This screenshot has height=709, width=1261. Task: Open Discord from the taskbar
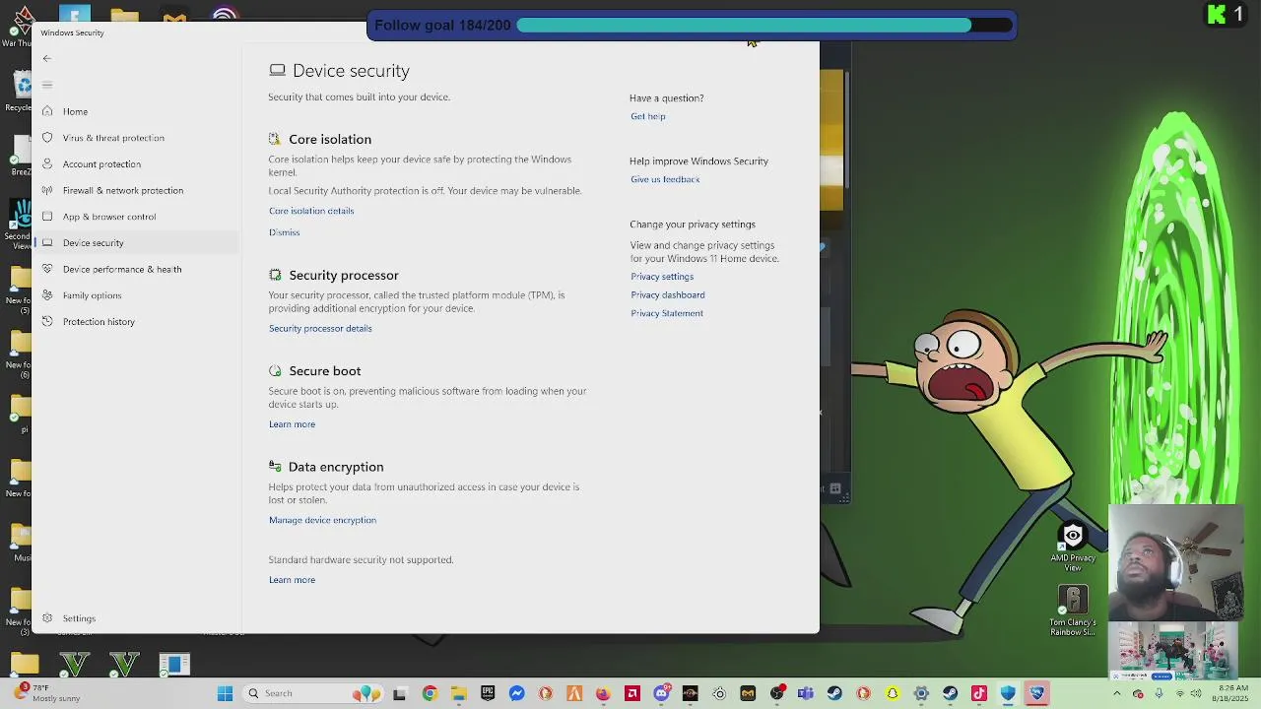(x=661, y=693)
